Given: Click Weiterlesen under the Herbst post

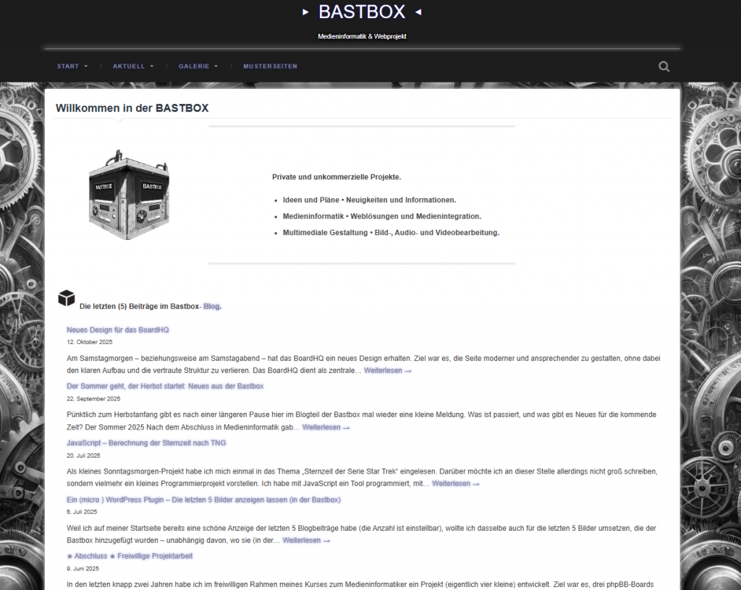Looking at the screenshot, I should click(326, 427).
